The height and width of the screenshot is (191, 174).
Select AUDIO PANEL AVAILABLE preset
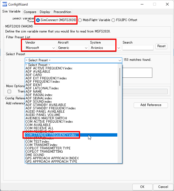pyautogui.click(x=71, y=111)
